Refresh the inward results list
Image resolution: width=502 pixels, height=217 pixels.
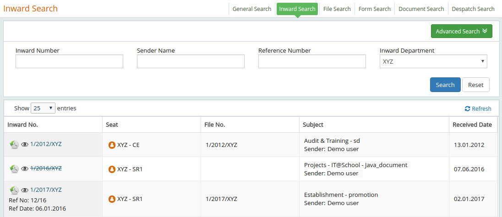(478, 109)
